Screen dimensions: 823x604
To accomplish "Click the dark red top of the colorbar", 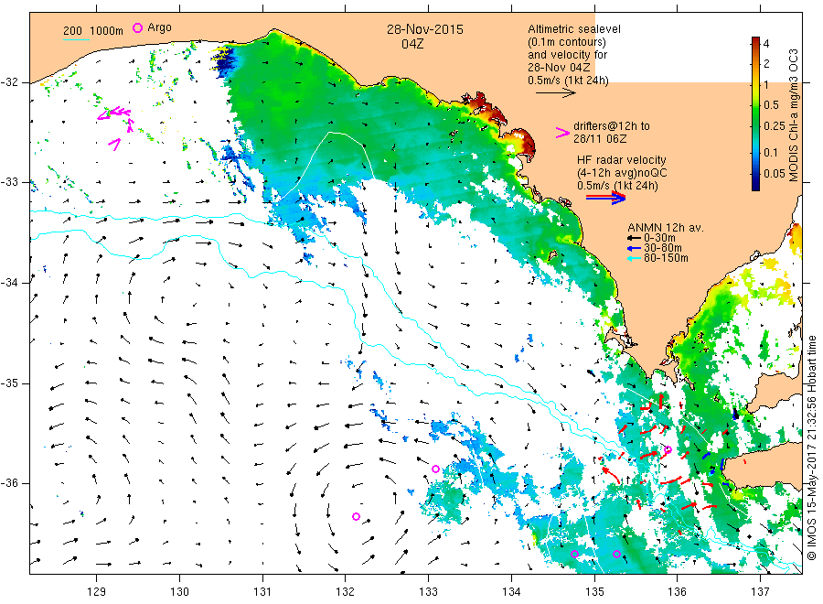I will click(755, 41).
